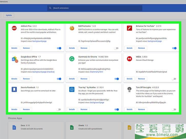Turn off Enhancer for YouTube toggle
The image size is (186, 139).
(174, 48)
